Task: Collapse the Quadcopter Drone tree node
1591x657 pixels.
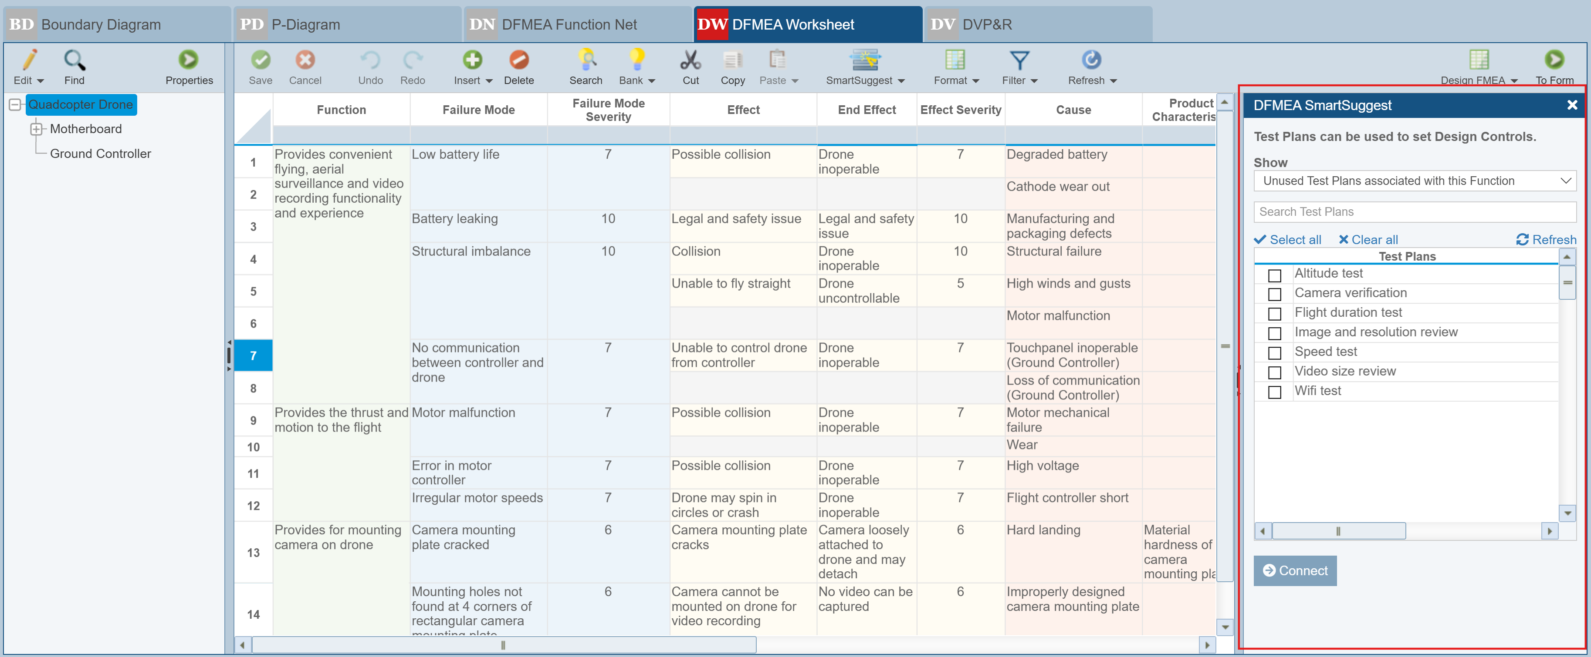Action: pos(15,105)
